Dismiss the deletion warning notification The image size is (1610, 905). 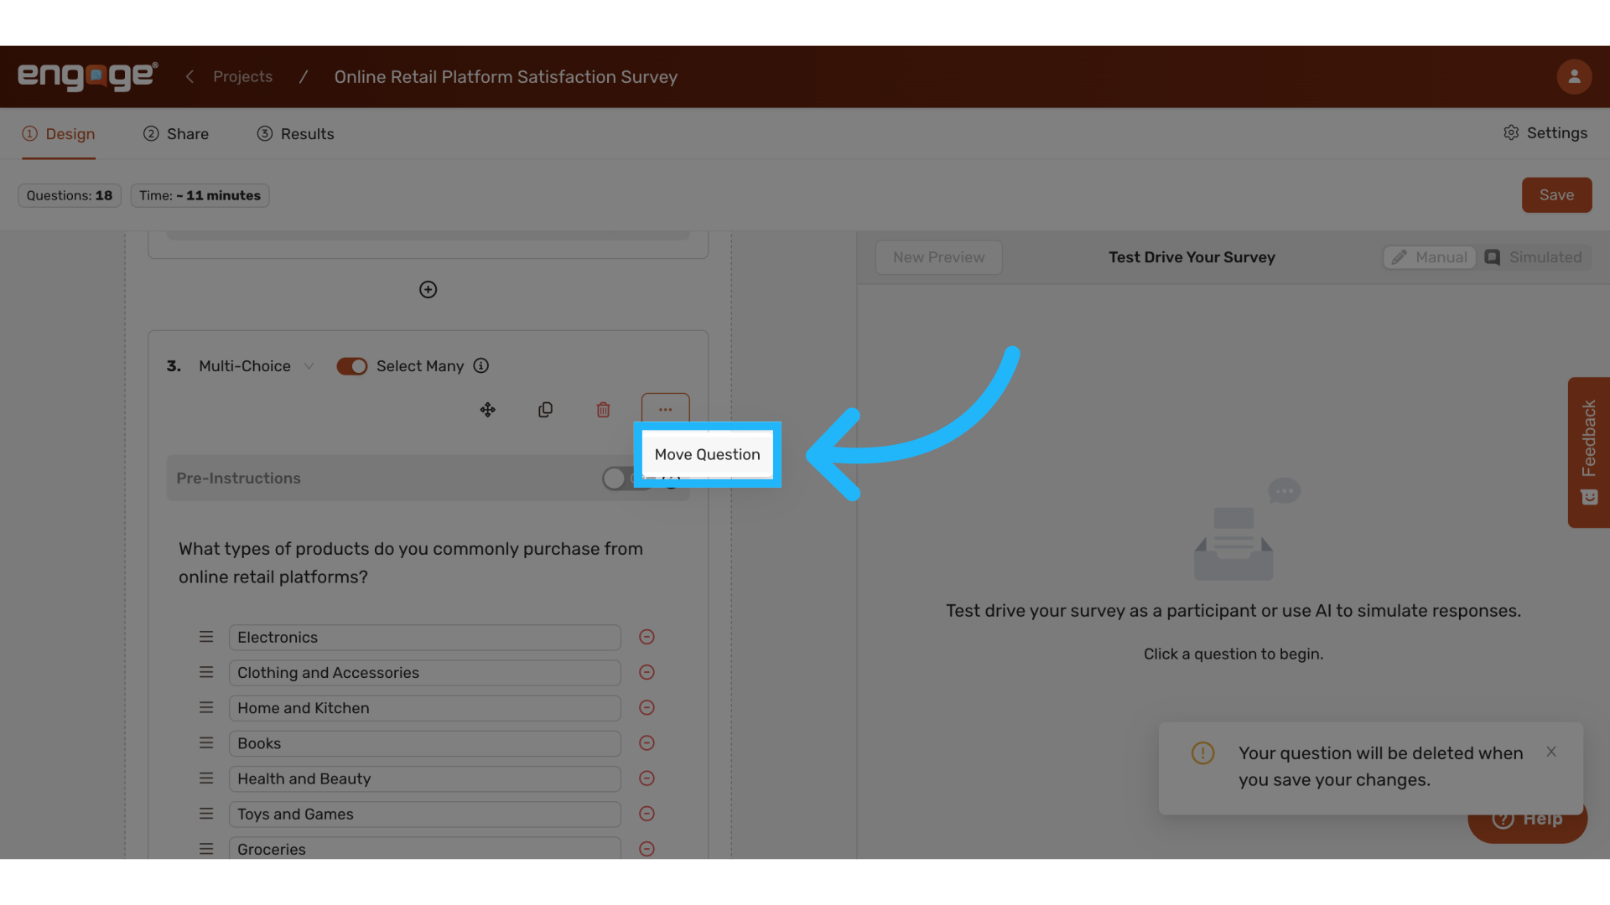click(x=1551, y=752)
